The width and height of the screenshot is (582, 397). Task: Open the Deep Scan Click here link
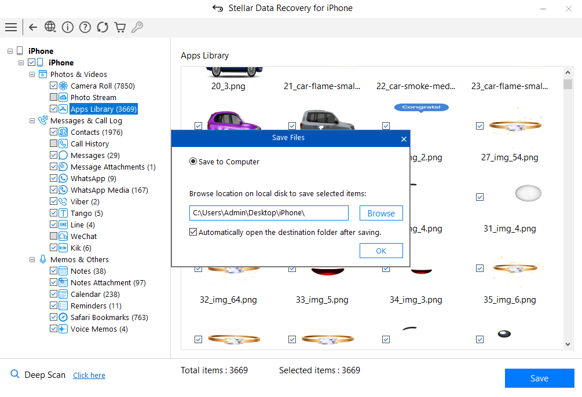point(89,375)
